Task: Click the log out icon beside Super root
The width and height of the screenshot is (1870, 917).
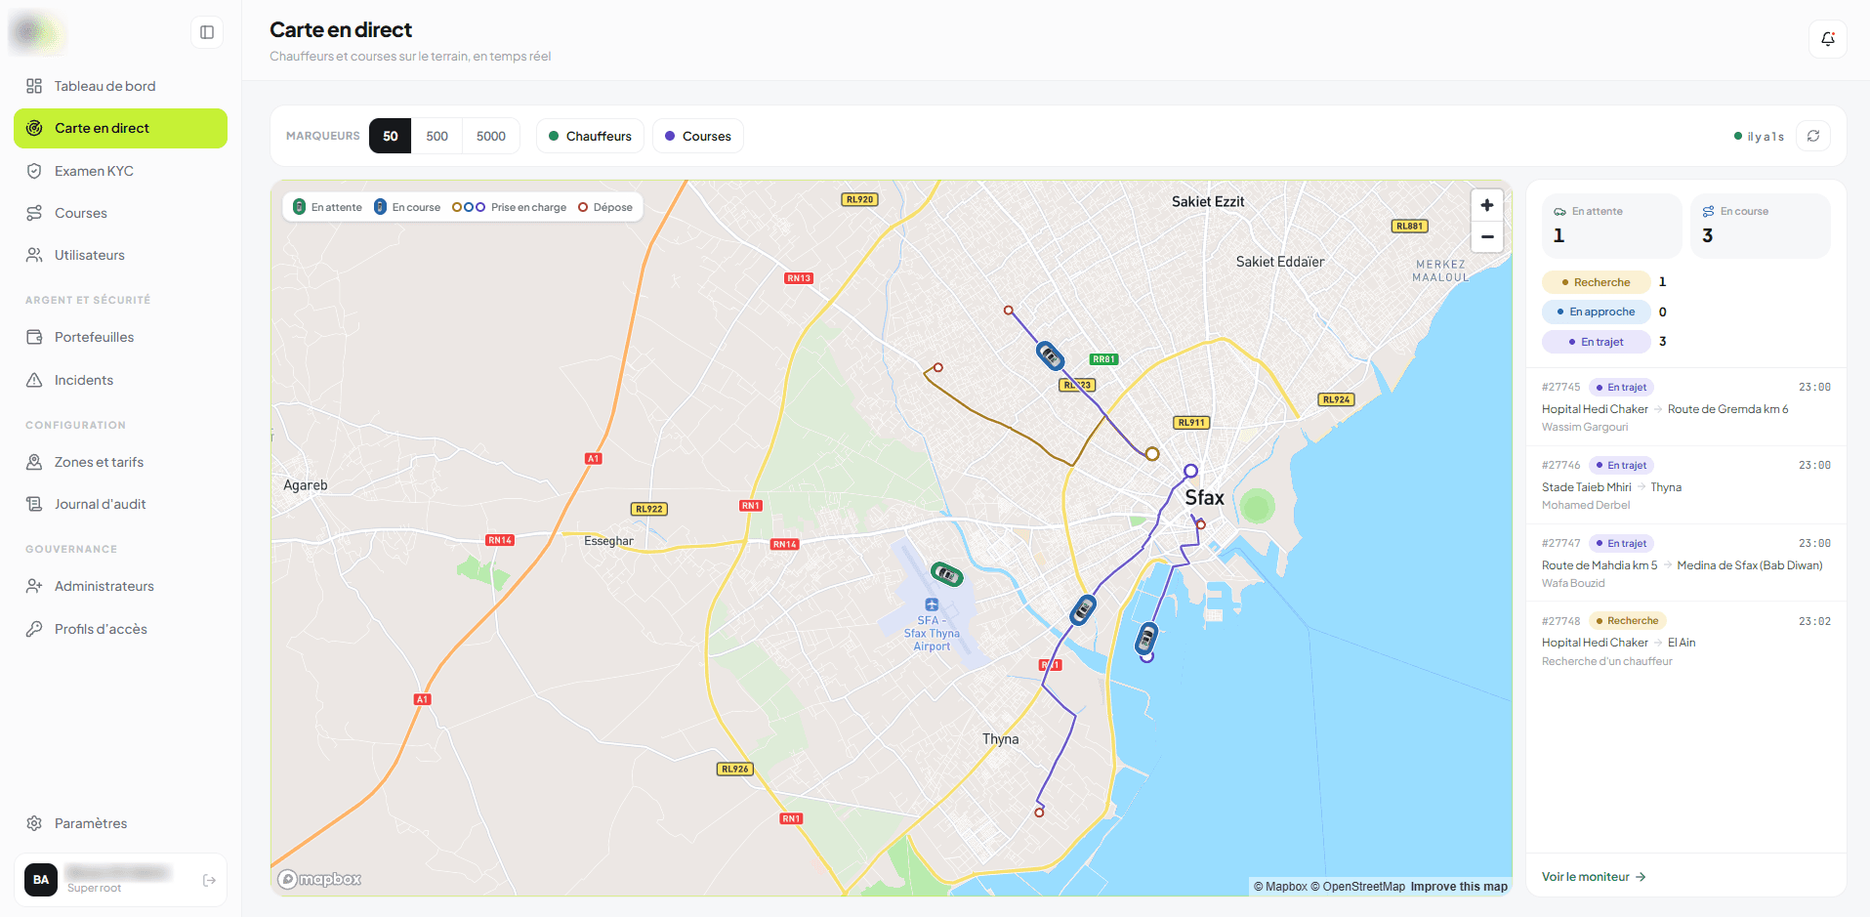Action: click(x=209, y=880)
